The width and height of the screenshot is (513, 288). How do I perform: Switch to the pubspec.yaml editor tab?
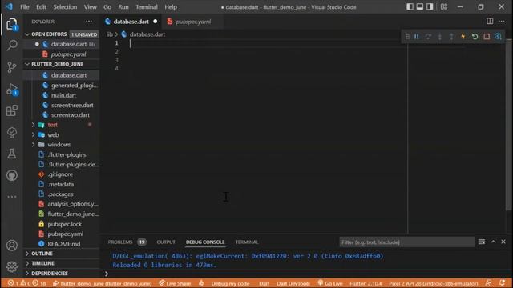click(x=193, y=22)
